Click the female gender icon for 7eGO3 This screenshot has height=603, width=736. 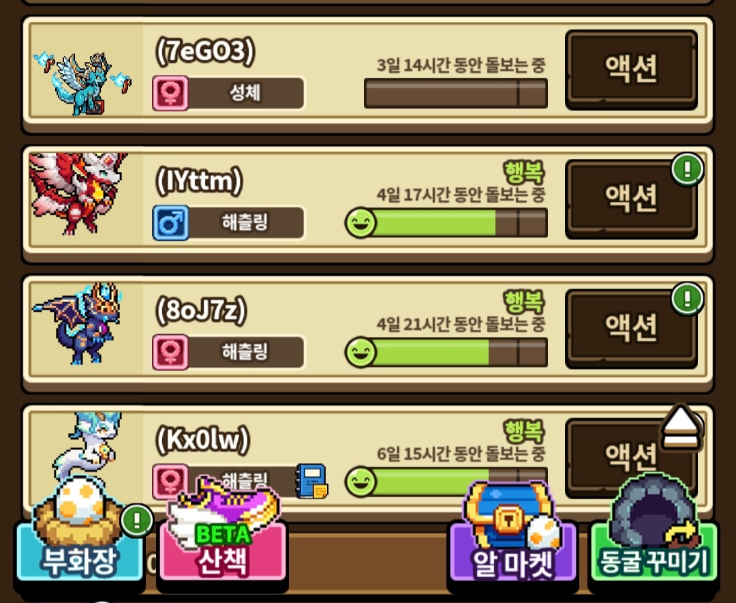(170, 93)
